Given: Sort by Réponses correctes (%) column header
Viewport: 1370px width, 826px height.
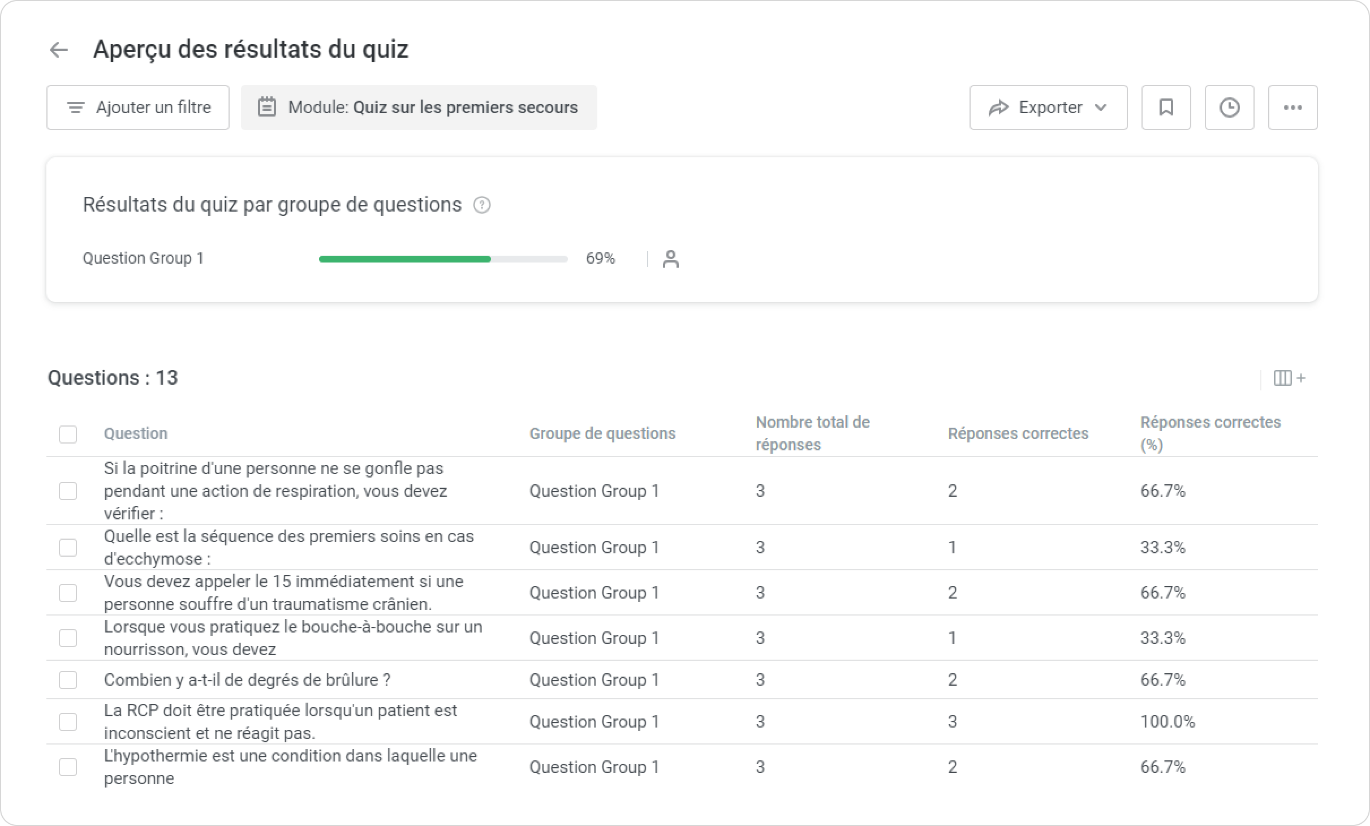Looking at the screenshot, I should tap(1210, 433).
